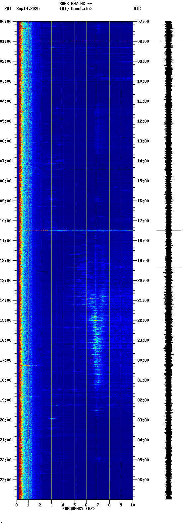The width and height of the screenshot is (183, 526).
Task: Click frequency axis tick label 2
Action: point(40,505)
